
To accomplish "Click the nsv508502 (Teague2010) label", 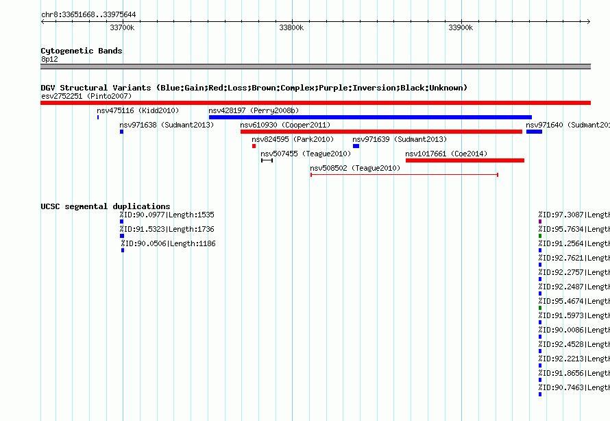I will (x=355, y=168).
